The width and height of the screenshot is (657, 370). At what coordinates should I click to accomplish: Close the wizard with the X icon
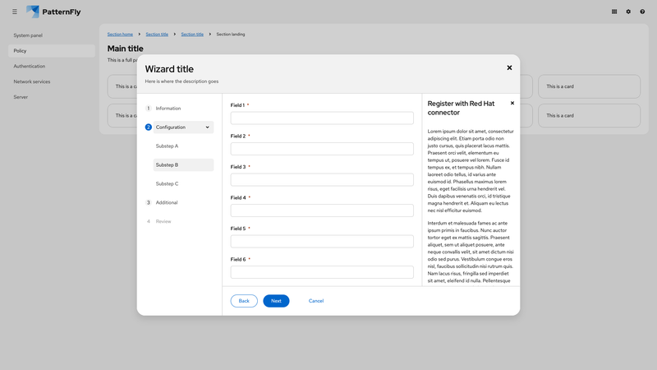(509, 67)
